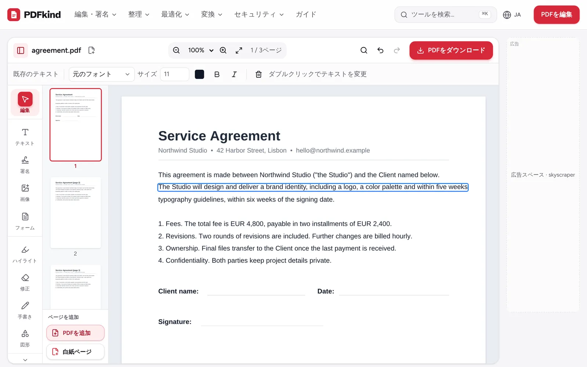Switch language via JA globe button
Image resolution: width=587 pixels, height=367 pixels.
pos(512,15)
